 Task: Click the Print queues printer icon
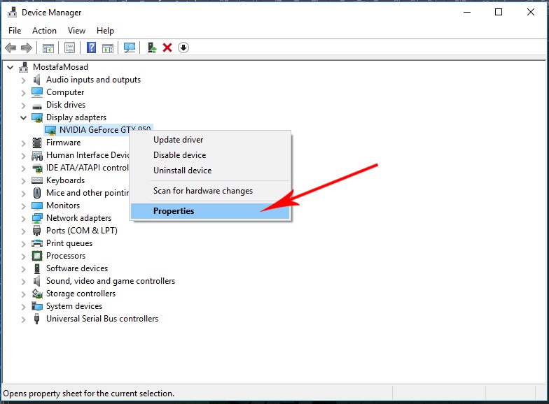37,243
